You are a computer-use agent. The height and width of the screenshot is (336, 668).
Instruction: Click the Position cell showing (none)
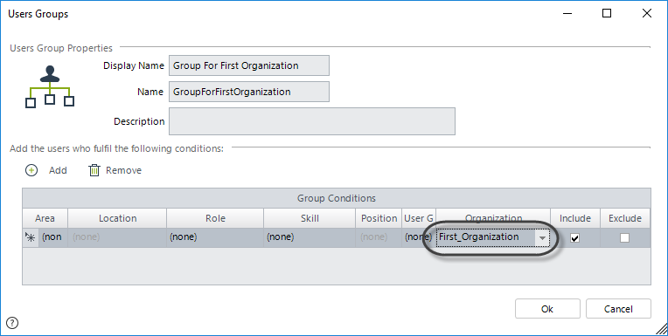379,237
